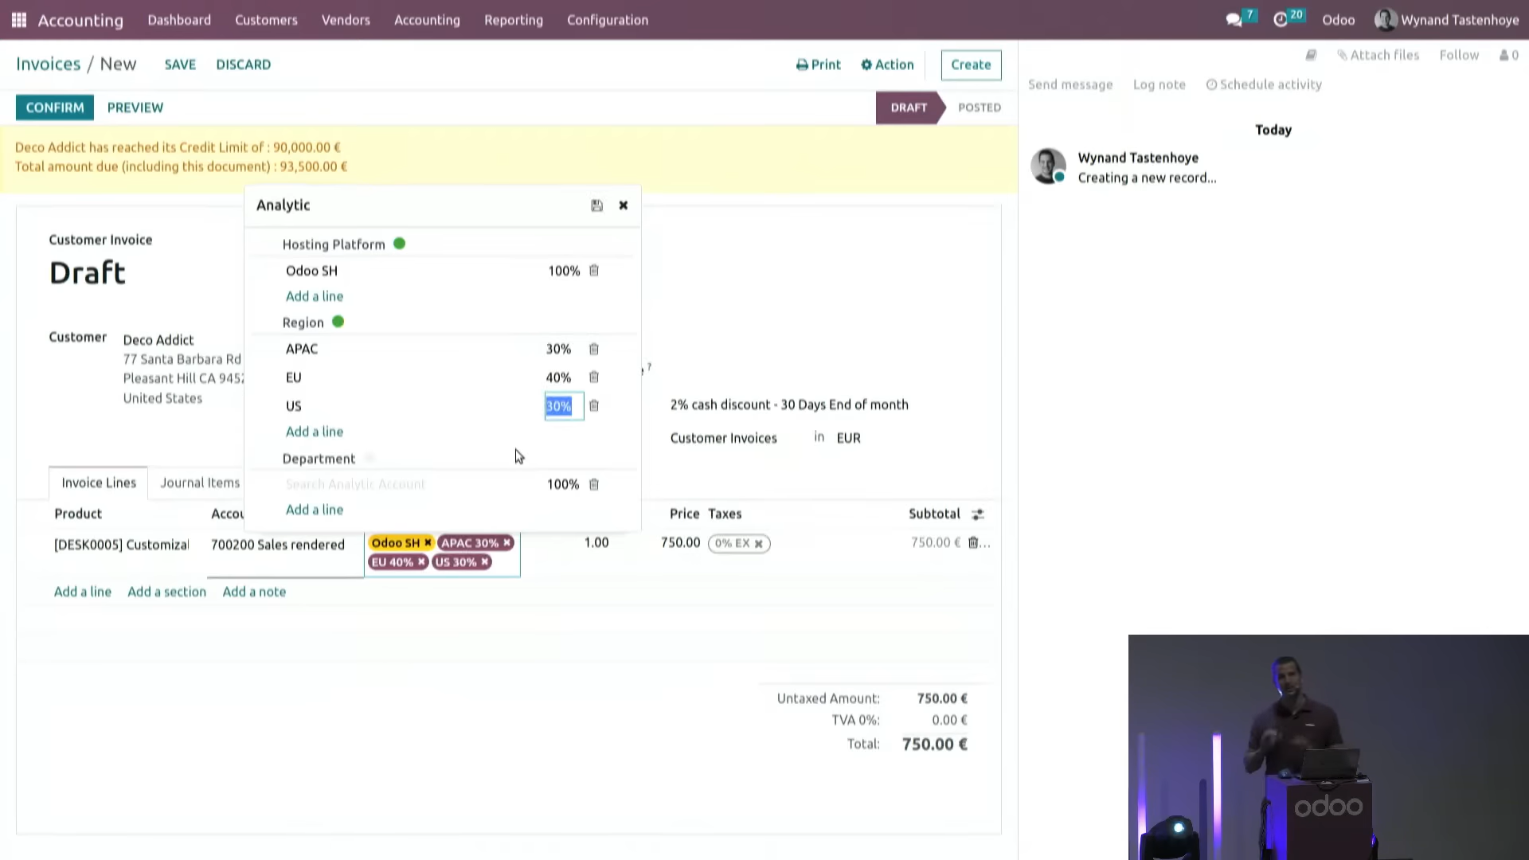Remove the EU 40% tag
The image size is (1529, 860).
tap(421, 562)
